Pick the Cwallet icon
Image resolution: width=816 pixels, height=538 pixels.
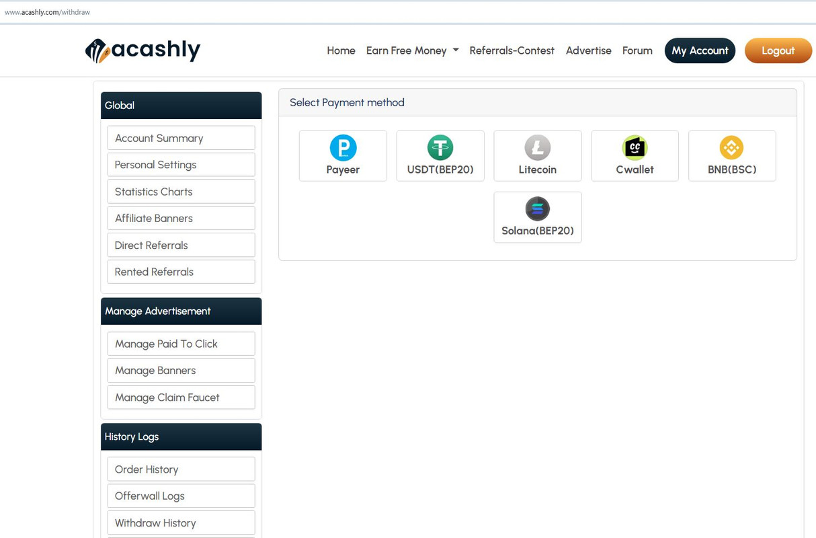coord(635,148)
